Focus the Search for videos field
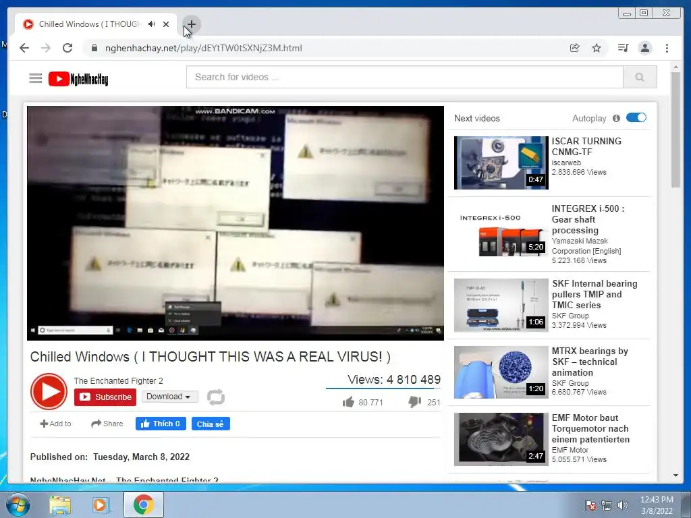The image size is (691, 518). [405, 77]
